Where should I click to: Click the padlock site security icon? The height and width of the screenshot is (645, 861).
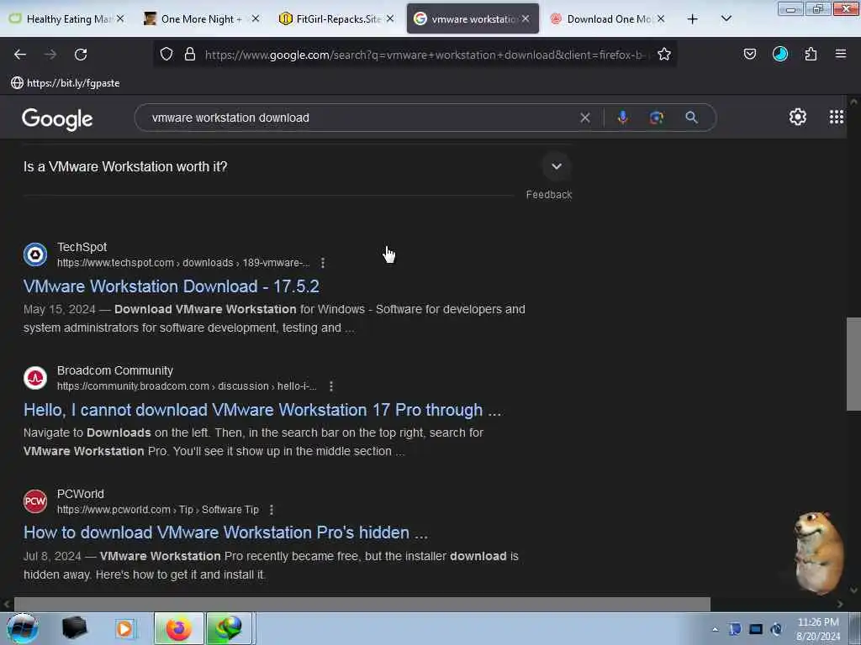click(x=190, y=55)
